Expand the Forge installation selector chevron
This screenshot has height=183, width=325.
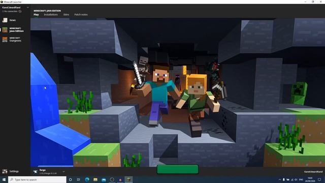[63, 172]
